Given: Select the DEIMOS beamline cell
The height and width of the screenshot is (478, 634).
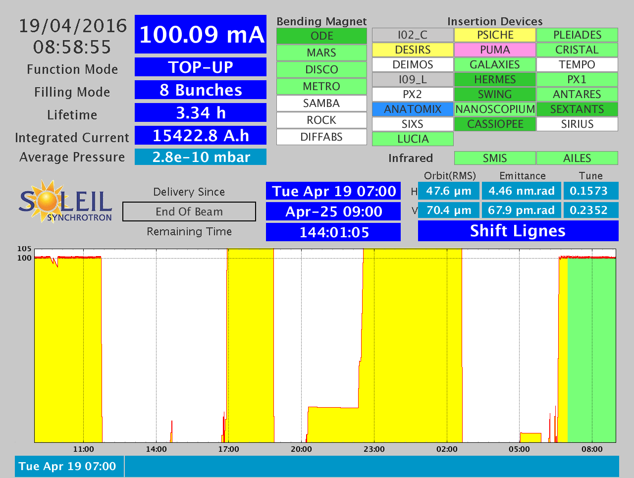Looking at the screenshot, I should tap(413, 65).
